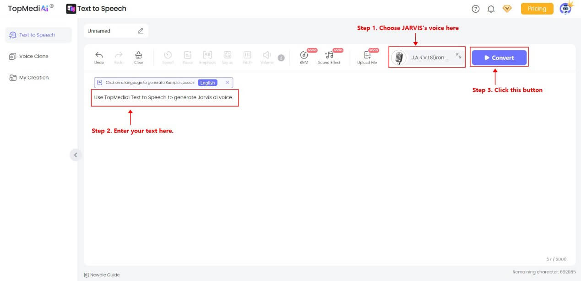This screenshot has width=581, height=281.
Task: Click the TopMediAi logo
Action: [31, 8]
